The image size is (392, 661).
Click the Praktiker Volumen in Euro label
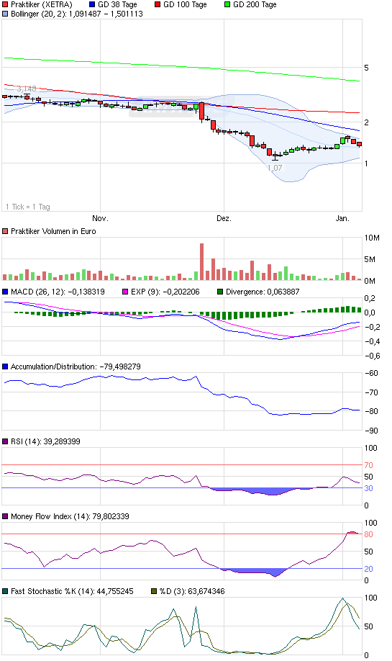(53, 231)
